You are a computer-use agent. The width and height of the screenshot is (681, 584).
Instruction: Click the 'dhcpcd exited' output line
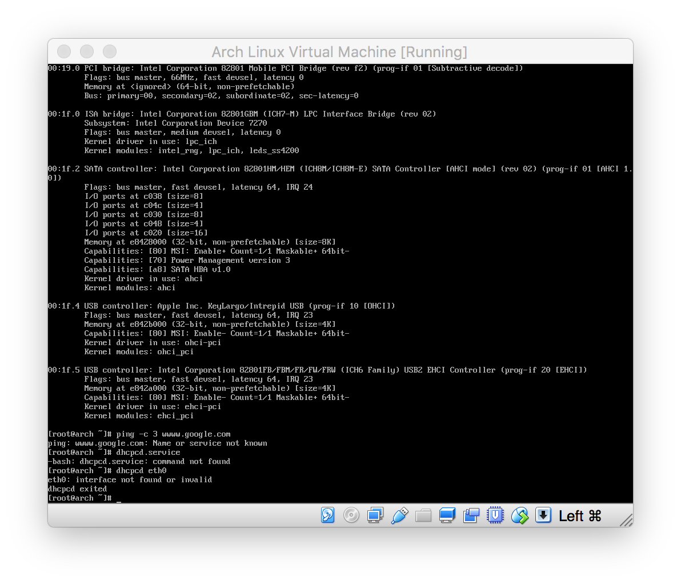click(77, 489)
